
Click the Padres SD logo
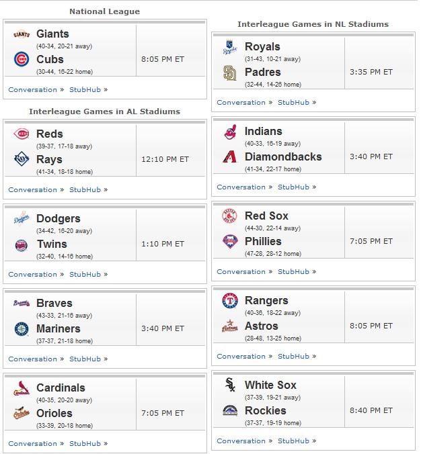point(230,73)
